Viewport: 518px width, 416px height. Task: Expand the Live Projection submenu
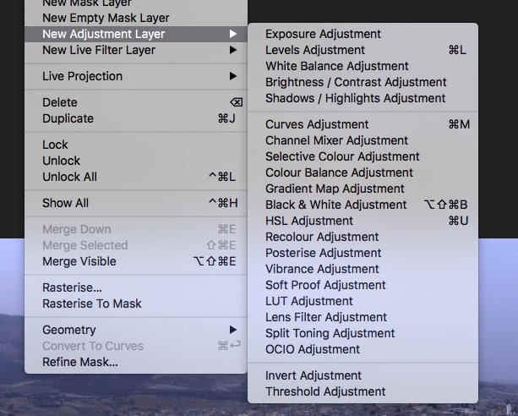coord(136,76)
